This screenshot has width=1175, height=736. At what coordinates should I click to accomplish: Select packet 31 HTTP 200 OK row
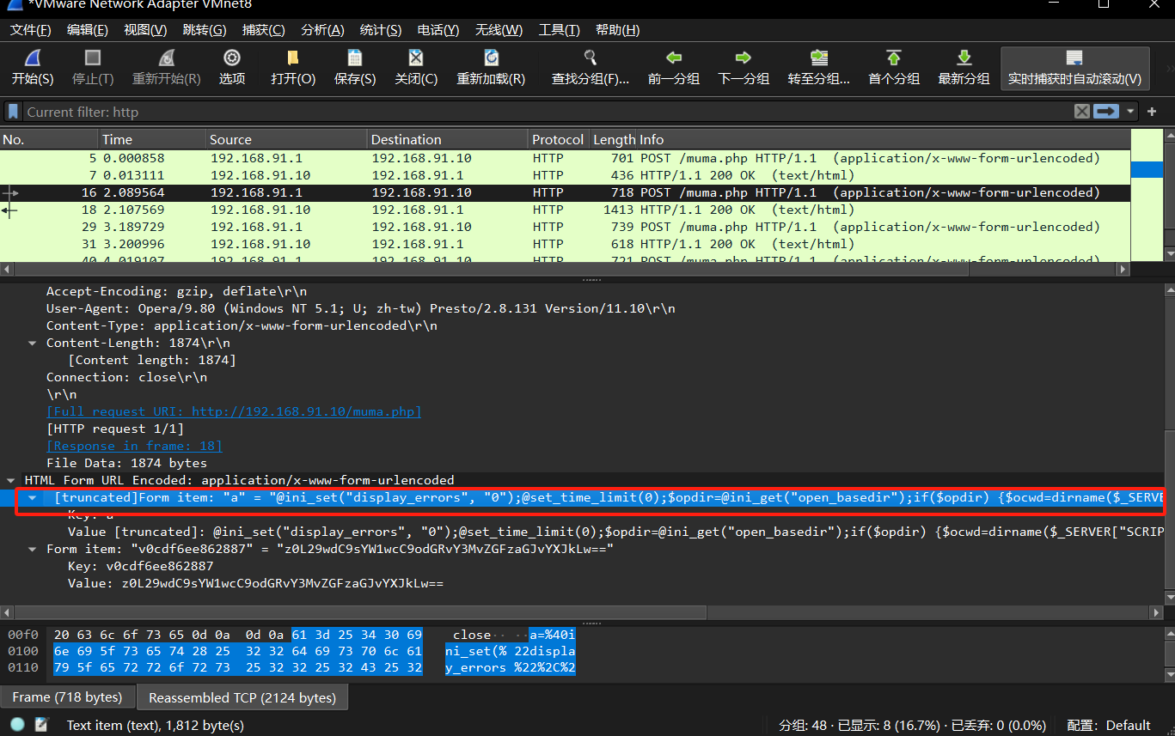(565, 244)
